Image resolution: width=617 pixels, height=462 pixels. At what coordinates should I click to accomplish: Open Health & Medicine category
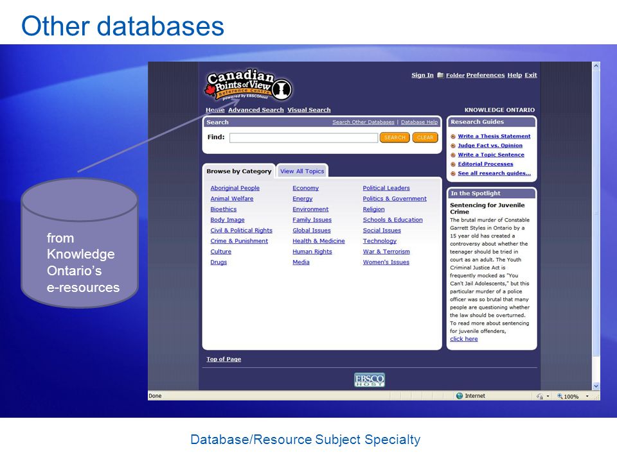tap(319, 241)
